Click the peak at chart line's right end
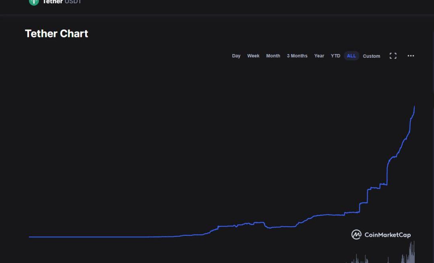 (x=414, y=107)
